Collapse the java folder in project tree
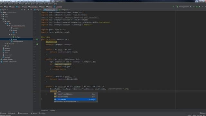This screenshot has height=116, width=206. 5,24
